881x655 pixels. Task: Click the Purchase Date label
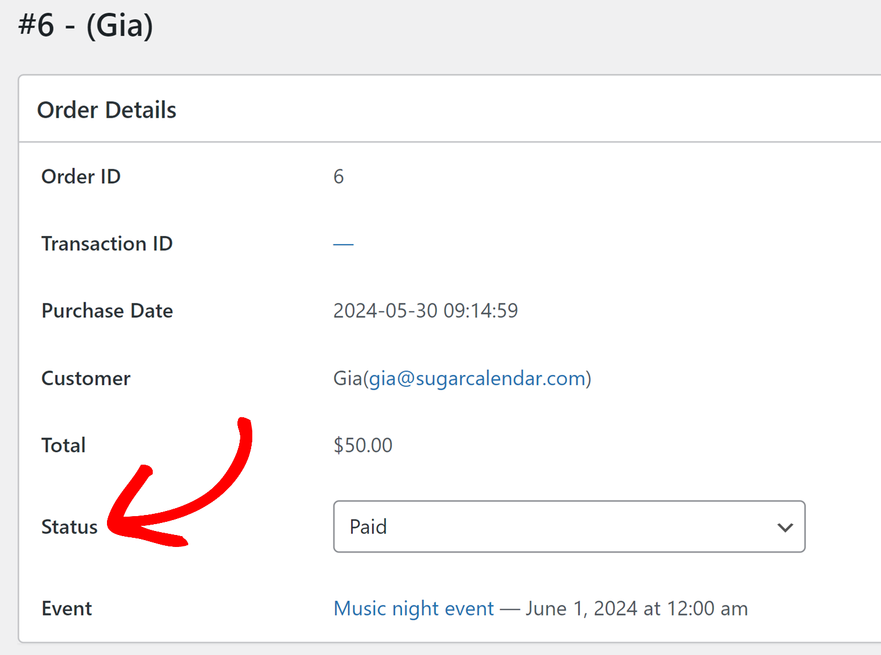107,311
